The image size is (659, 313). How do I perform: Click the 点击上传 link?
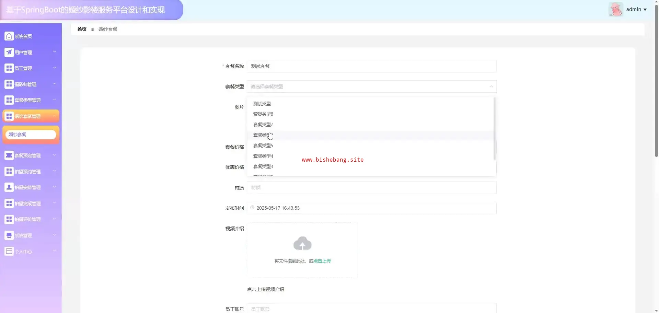point(322,261)
